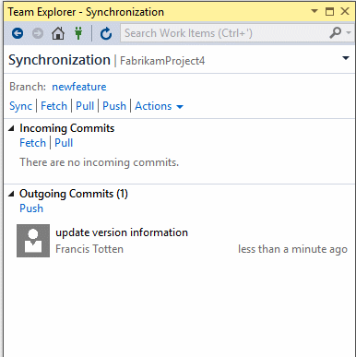
Task: Open search options dropdown arrow
Action: pos(349,32)
